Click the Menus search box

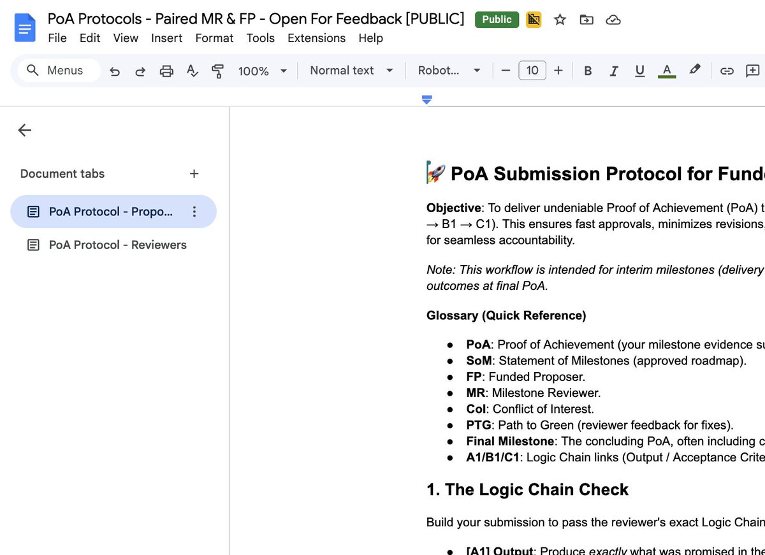[x=59, y=71]
